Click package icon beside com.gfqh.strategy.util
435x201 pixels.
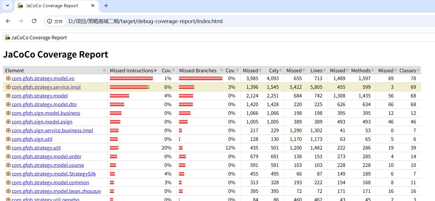[x=8, y=147]
